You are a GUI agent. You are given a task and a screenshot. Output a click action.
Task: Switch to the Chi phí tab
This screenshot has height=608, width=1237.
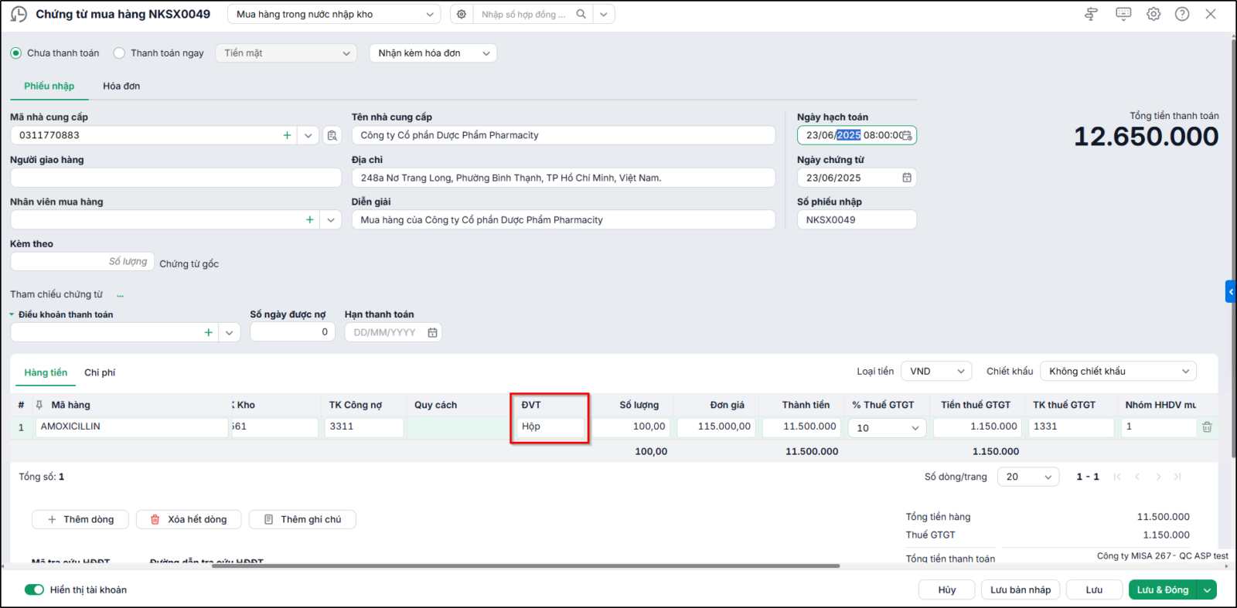point(100,372)
